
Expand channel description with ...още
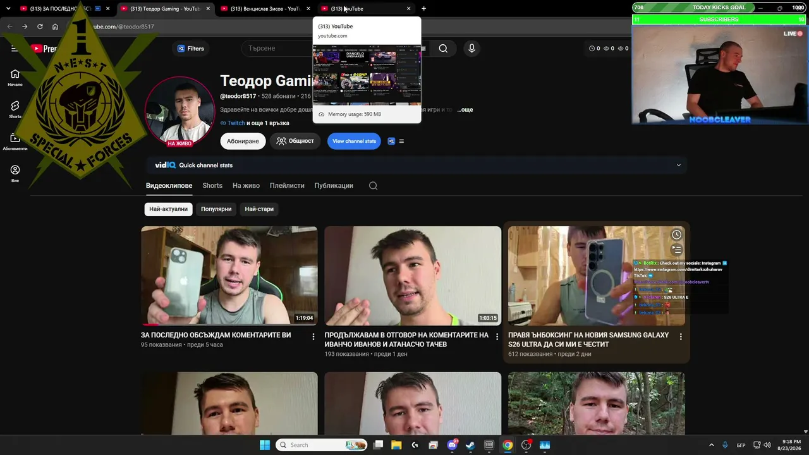pos(465,109)
